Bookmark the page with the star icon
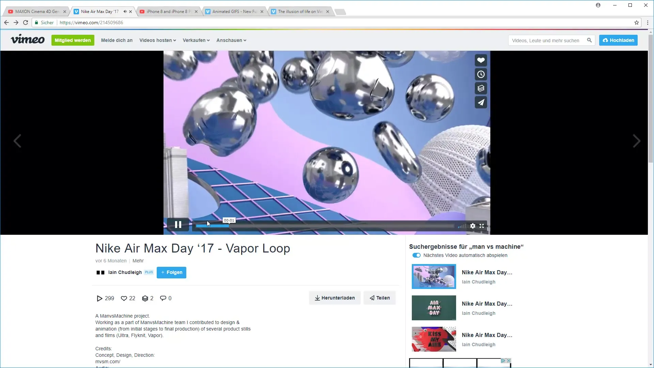This screenshot has height=368, width=654. click(x=636, y=22)
